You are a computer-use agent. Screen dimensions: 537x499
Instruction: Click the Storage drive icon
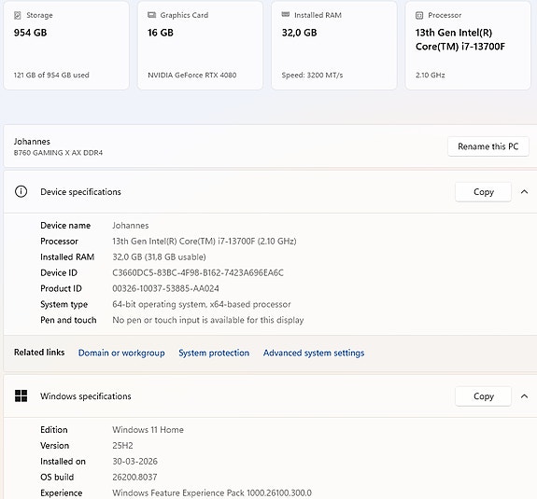coord(18,15)
